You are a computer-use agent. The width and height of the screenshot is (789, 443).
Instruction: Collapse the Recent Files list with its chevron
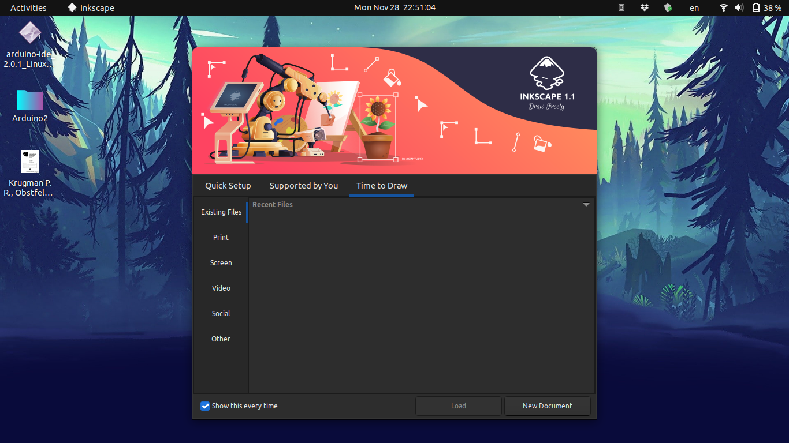[x=586, y=204]
